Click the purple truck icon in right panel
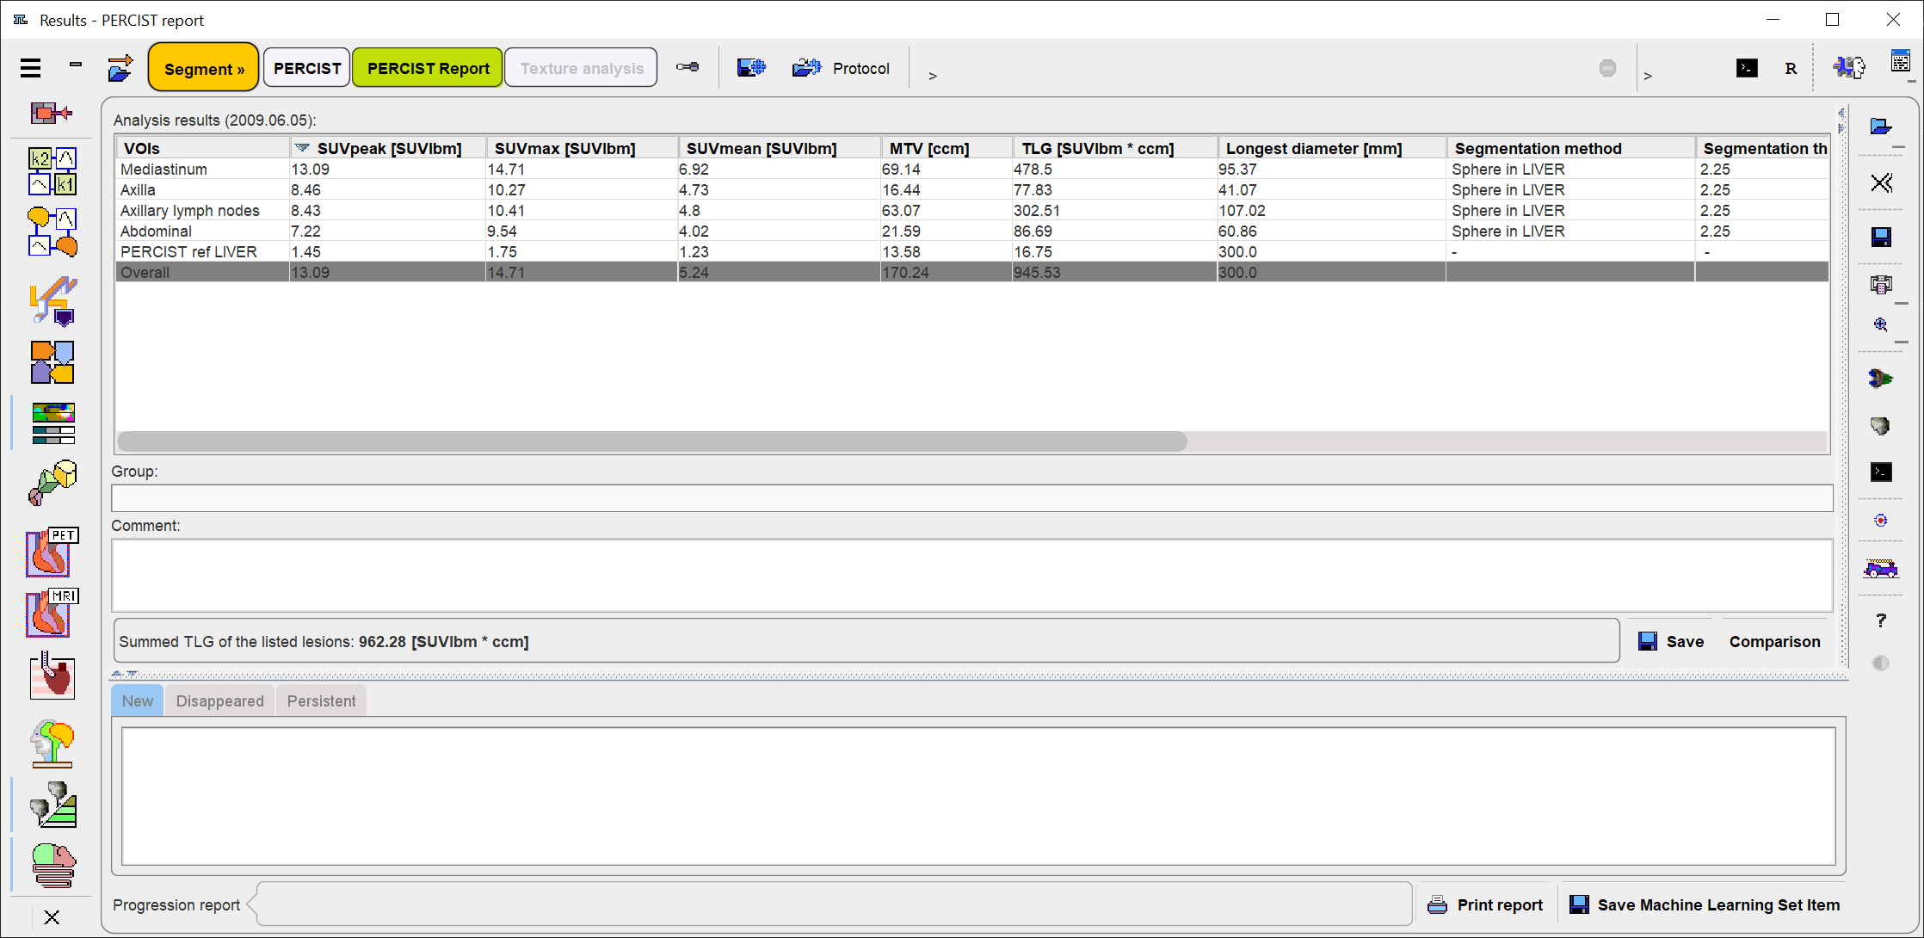Screen dimensions: 1924x938 pos(1881,568)
